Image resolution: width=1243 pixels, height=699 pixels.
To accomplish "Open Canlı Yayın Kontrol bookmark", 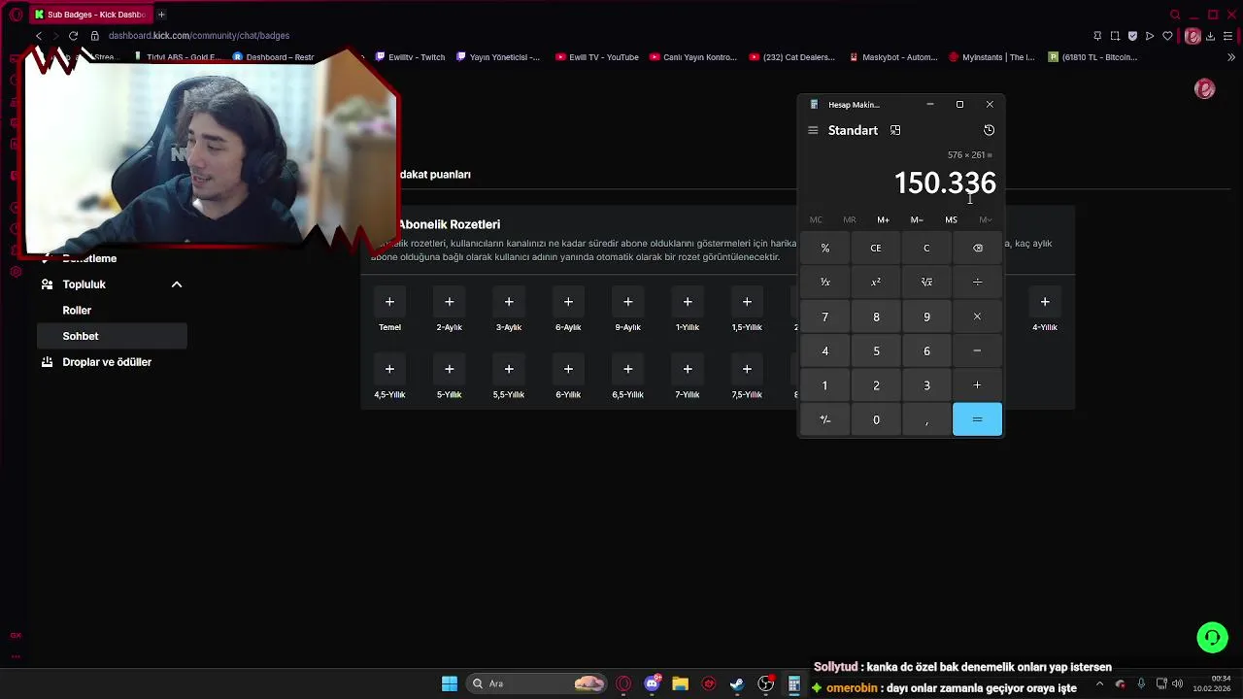I will [x=693, y=57].
